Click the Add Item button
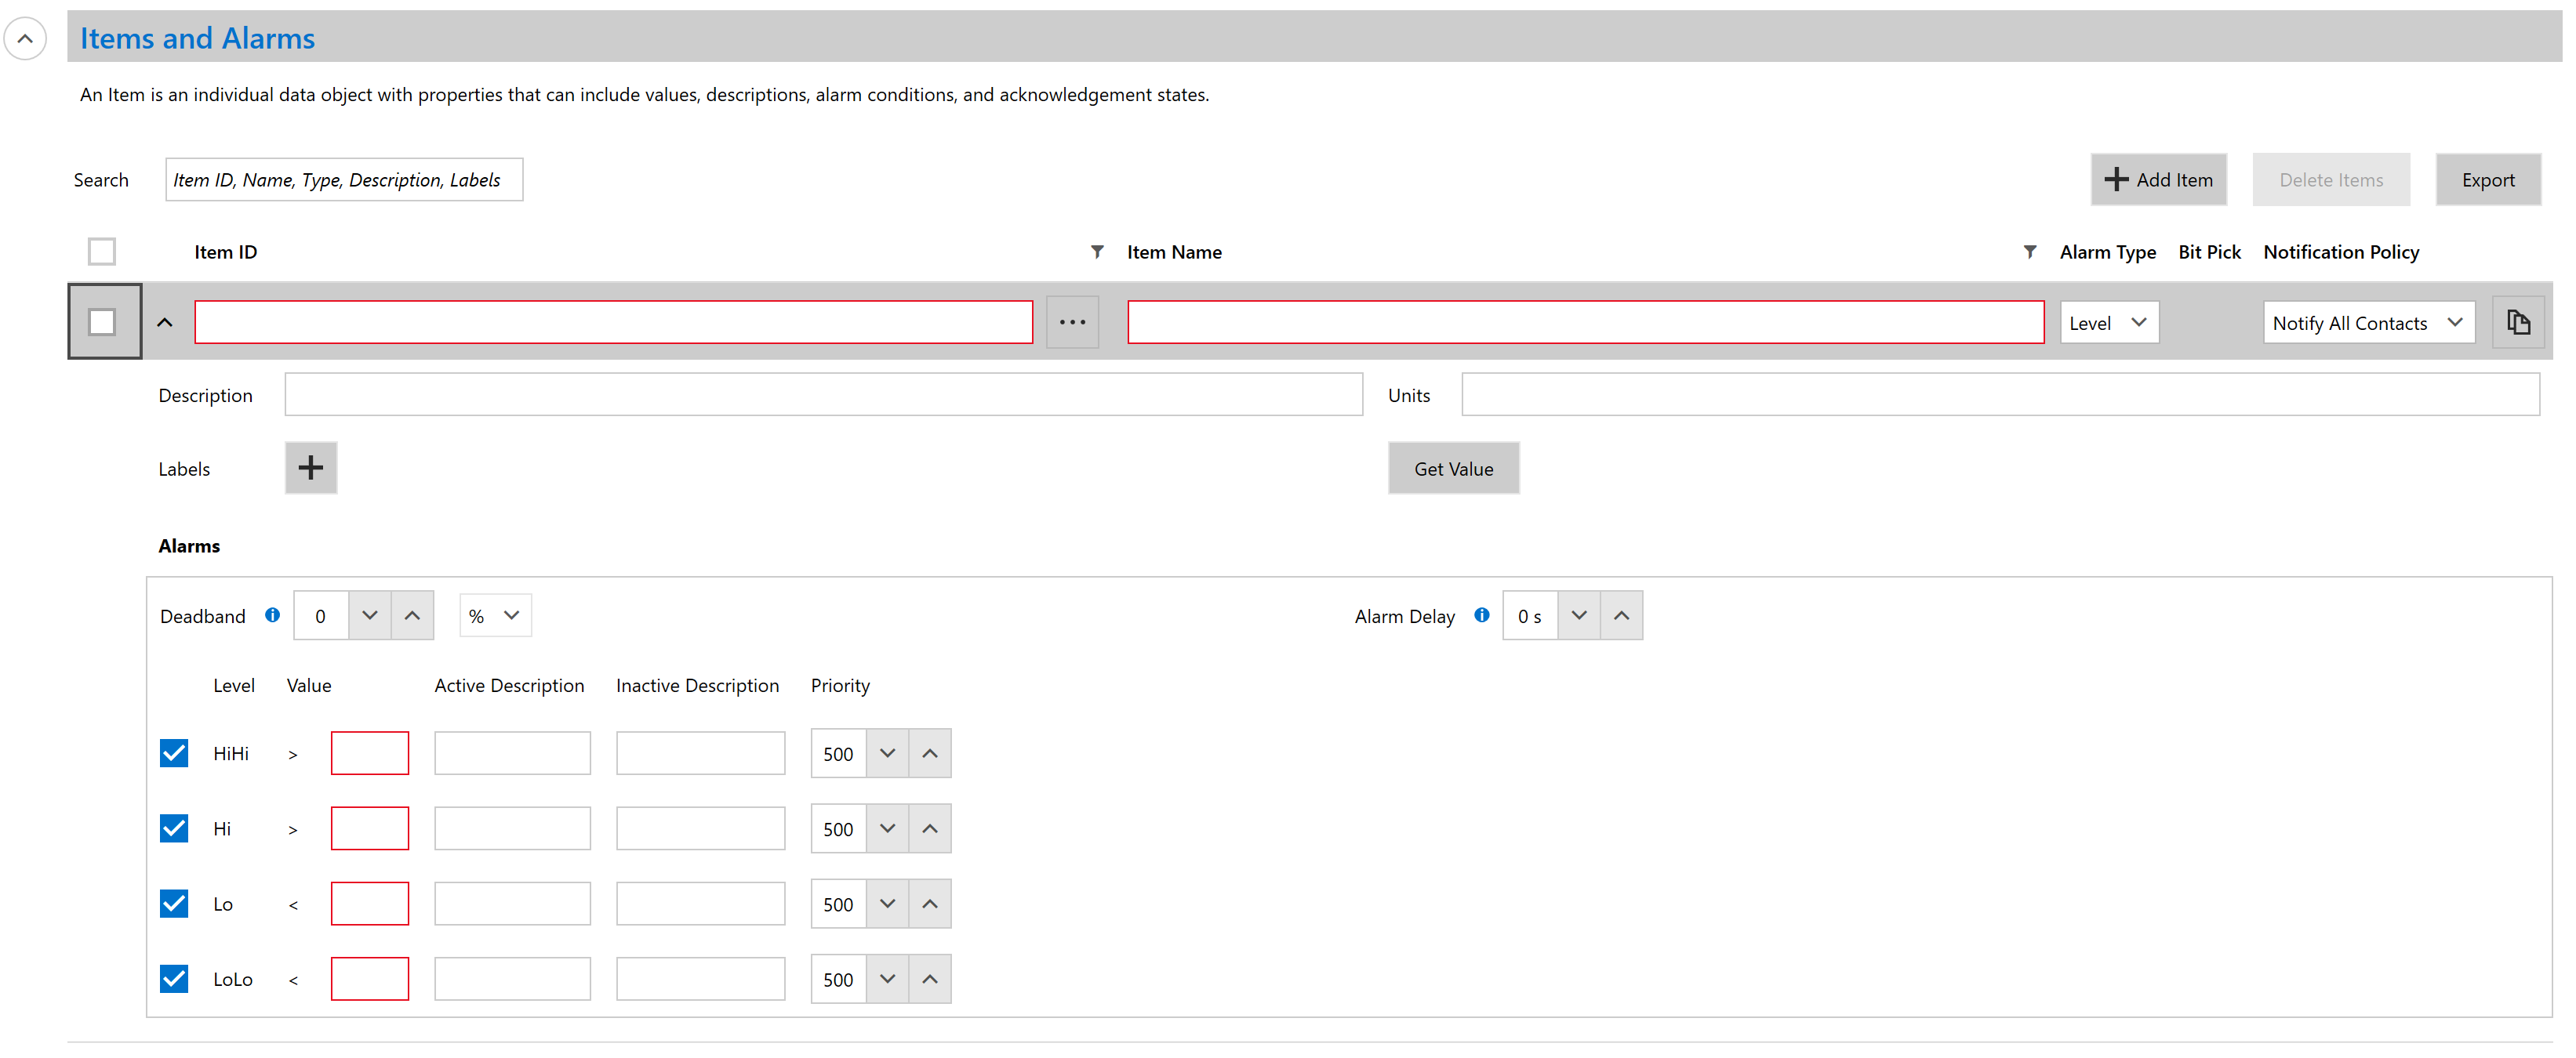The width and height of the screenshot is (2576, 1058). tap(2158, 179)
